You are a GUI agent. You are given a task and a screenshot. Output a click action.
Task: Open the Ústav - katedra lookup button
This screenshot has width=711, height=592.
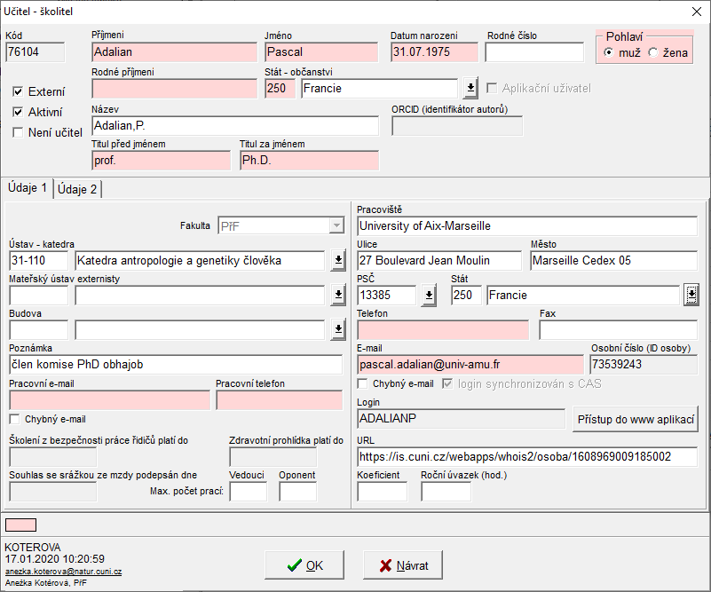coord(338,260)
